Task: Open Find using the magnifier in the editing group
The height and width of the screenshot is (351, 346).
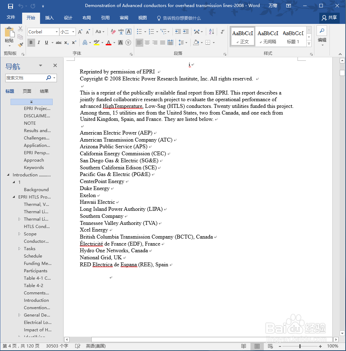Action: [x=322, y=31]
